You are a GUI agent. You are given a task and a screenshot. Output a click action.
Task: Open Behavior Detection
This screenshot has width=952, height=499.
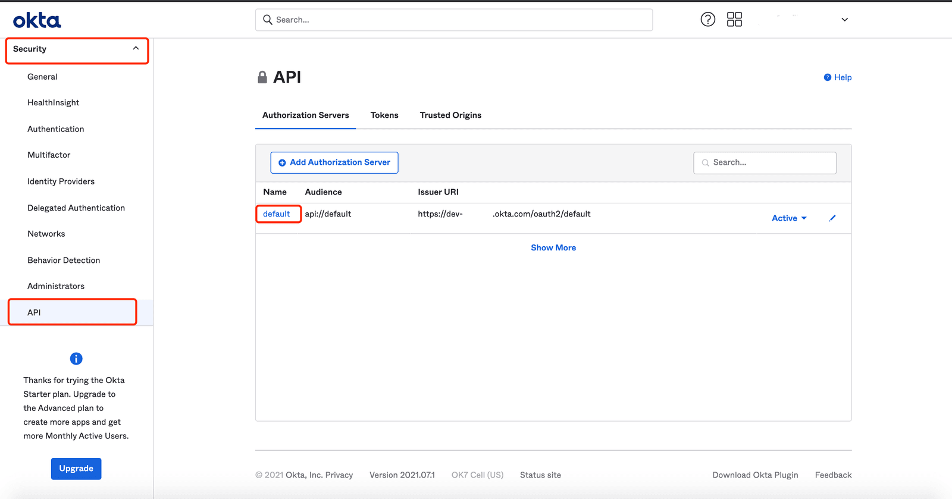coord(64,260)
